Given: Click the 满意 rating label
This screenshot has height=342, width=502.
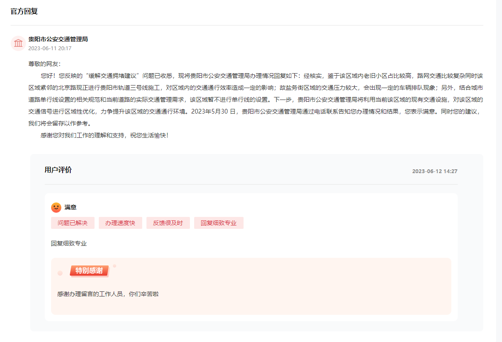Looking at the screenshot, I should 71,208.
